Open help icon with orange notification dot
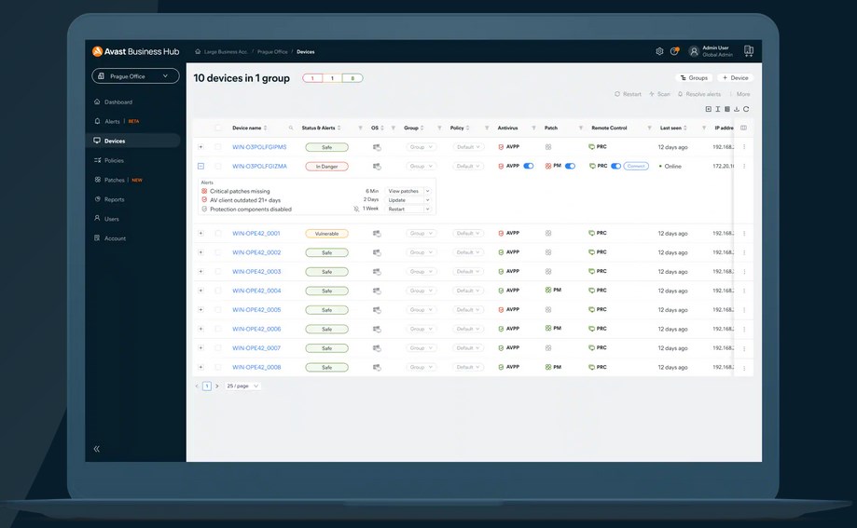 pyautogui.click(x=674, y=51)
